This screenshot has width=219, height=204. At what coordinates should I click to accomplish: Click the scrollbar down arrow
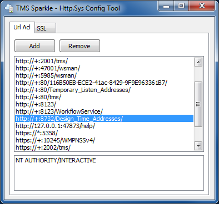pyautogui.click(x=198, y=146)
